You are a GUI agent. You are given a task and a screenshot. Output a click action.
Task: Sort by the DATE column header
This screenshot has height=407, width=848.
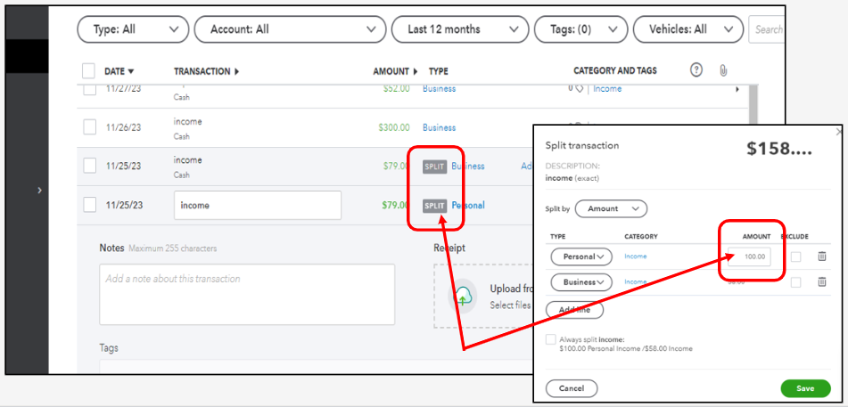119,71
